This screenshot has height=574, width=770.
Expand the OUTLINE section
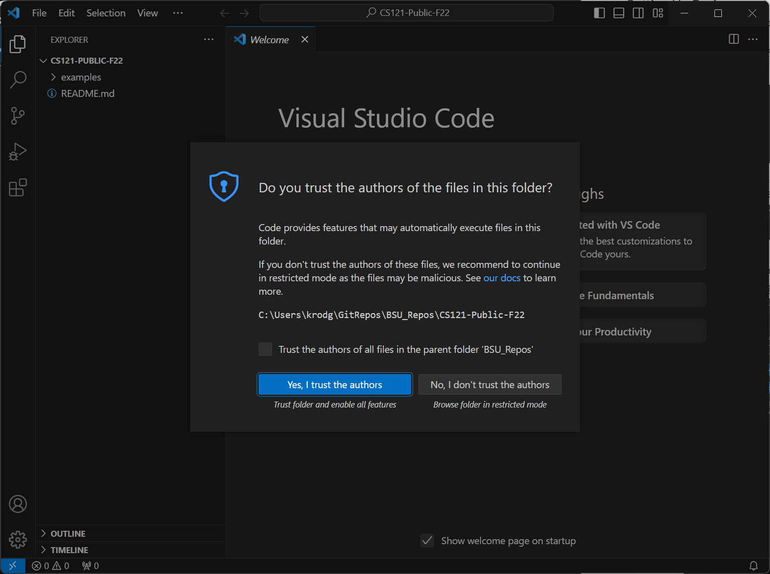tap(68, 534)
